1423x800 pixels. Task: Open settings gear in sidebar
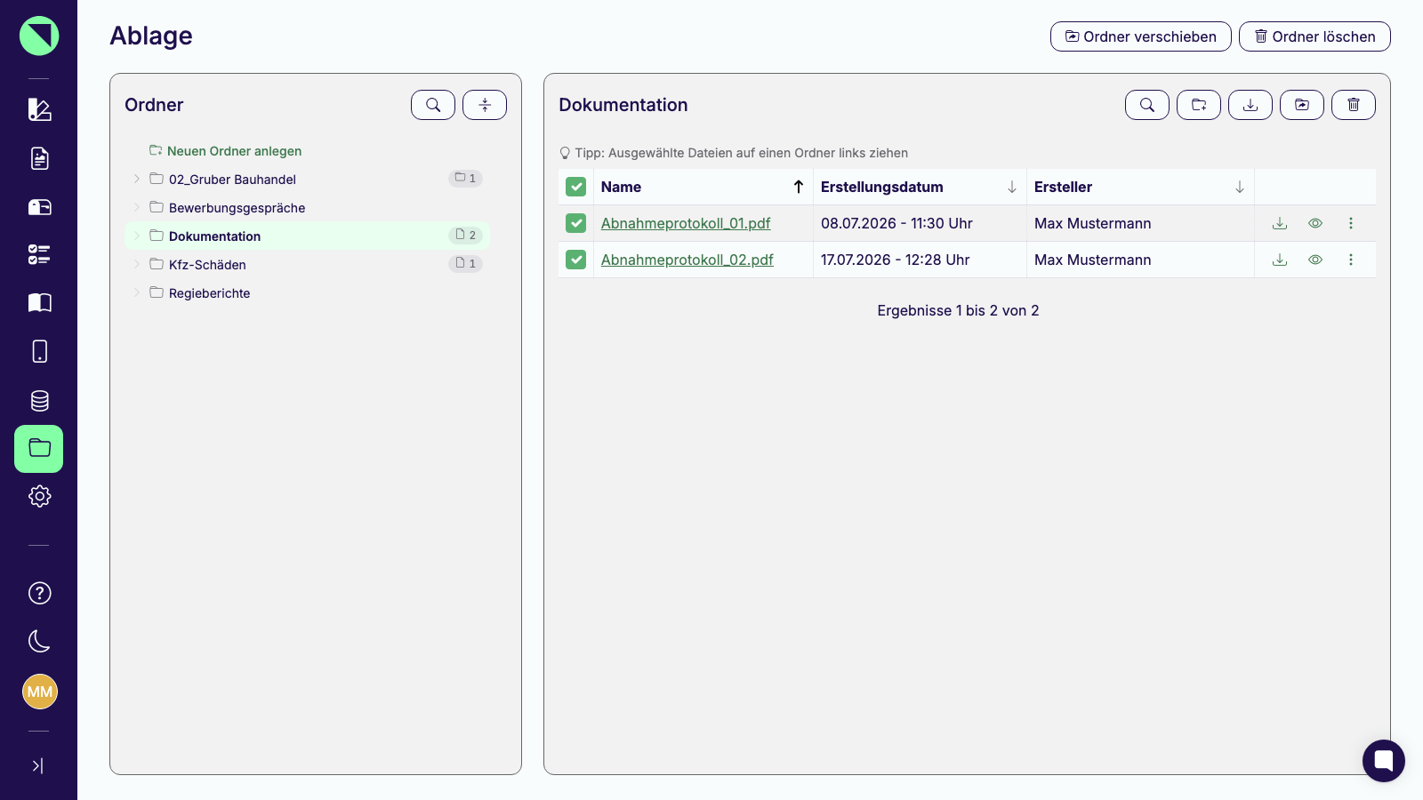pos(39,496)
